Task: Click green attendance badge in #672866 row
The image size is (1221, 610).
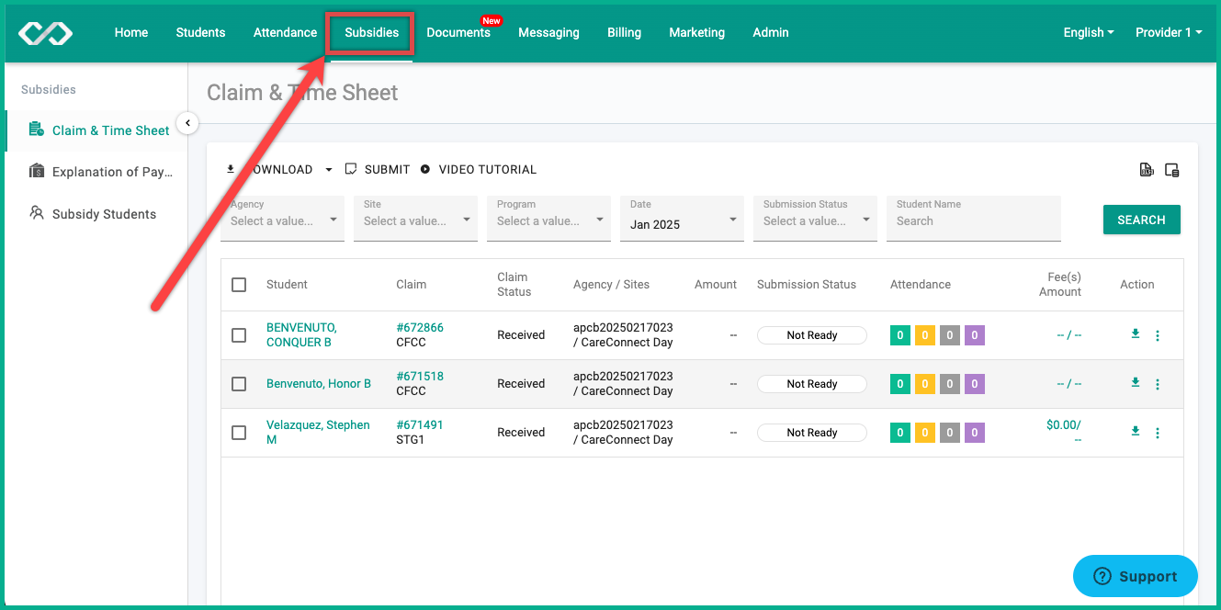Action: point(900,334)
